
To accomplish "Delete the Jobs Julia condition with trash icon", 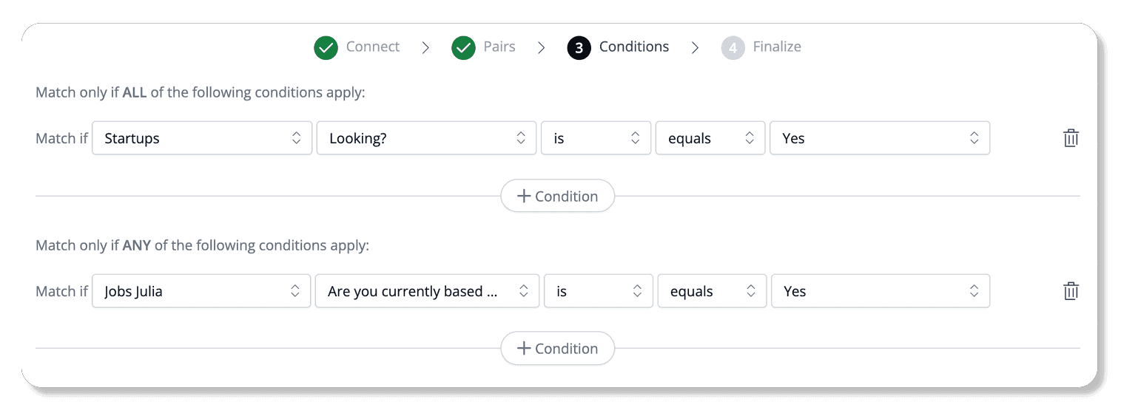I will [x=1071, y=291].
